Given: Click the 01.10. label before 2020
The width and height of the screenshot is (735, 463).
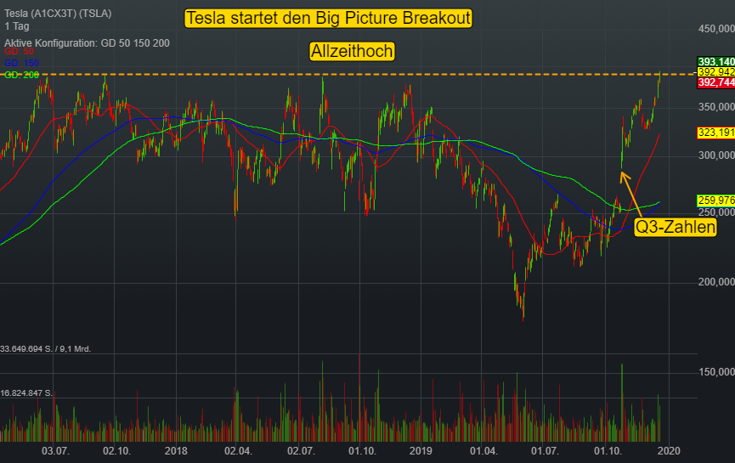Looking at the screenshot, I should pyautogui.click(x=608, y=451).
